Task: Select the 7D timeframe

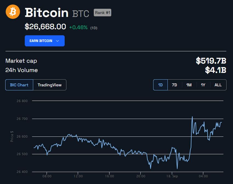Action: click(175, 85)
